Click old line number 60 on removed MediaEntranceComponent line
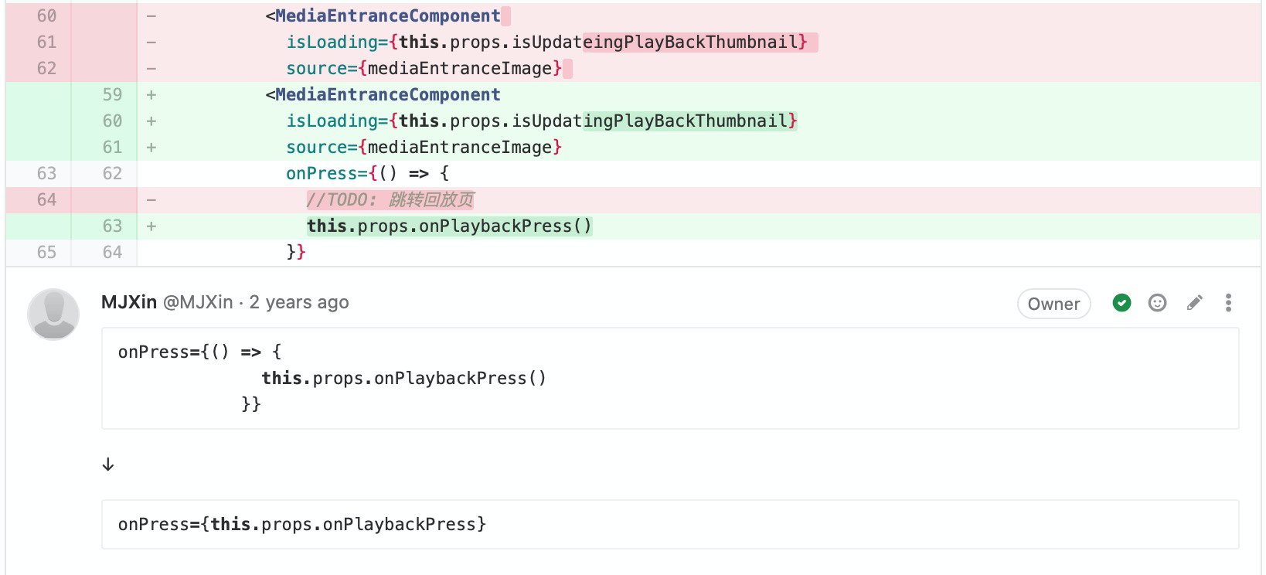1266x575 pixels. tap(46, 15)
